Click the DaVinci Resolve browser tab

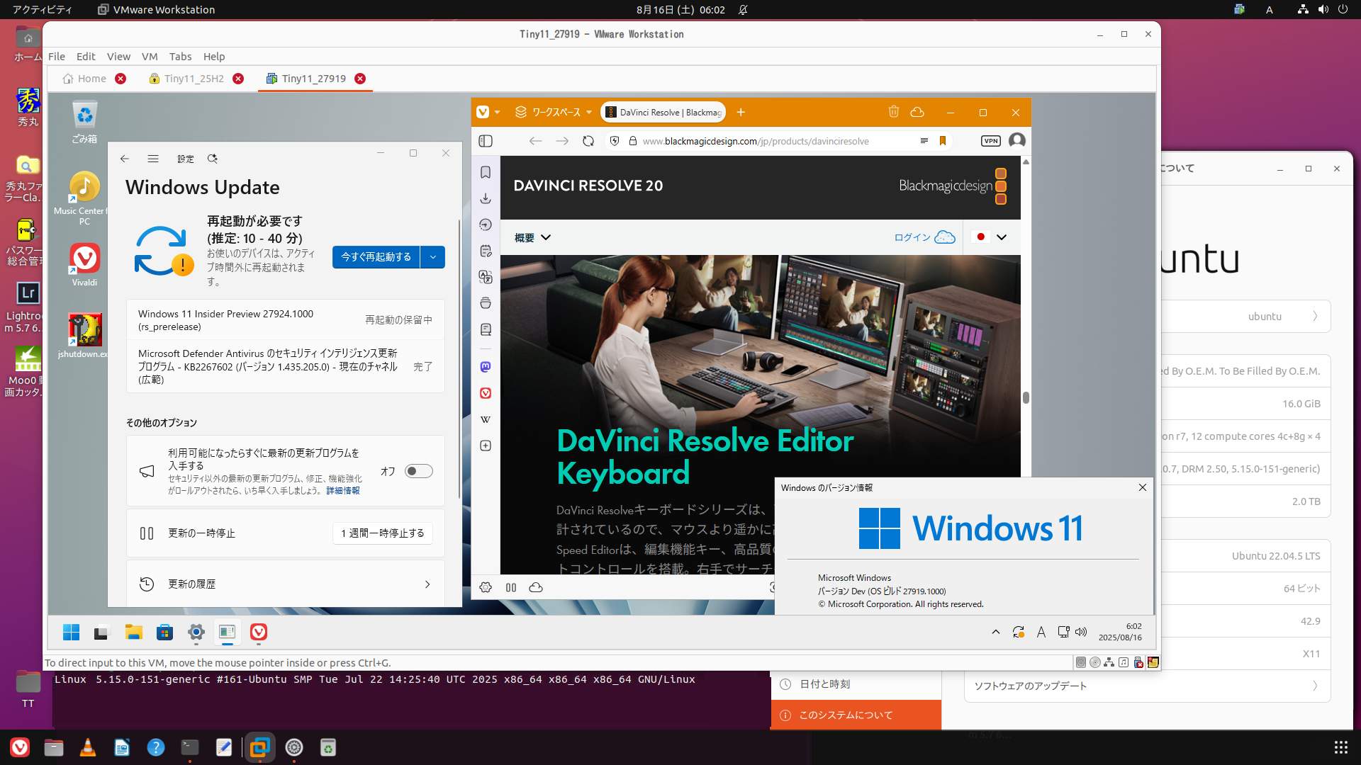click(x=663, y=112)
